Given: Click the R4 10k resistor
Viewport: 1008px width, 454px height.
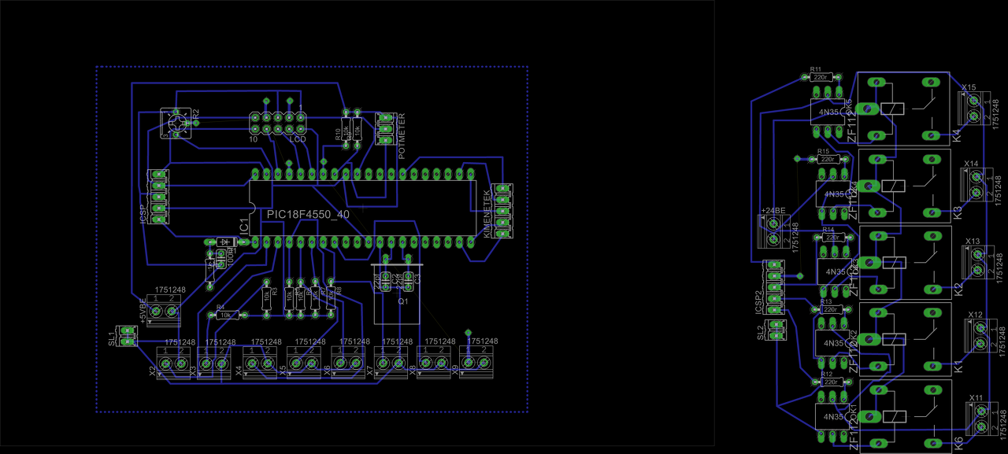Looking at the screenshot, I should tap(226, 315).
